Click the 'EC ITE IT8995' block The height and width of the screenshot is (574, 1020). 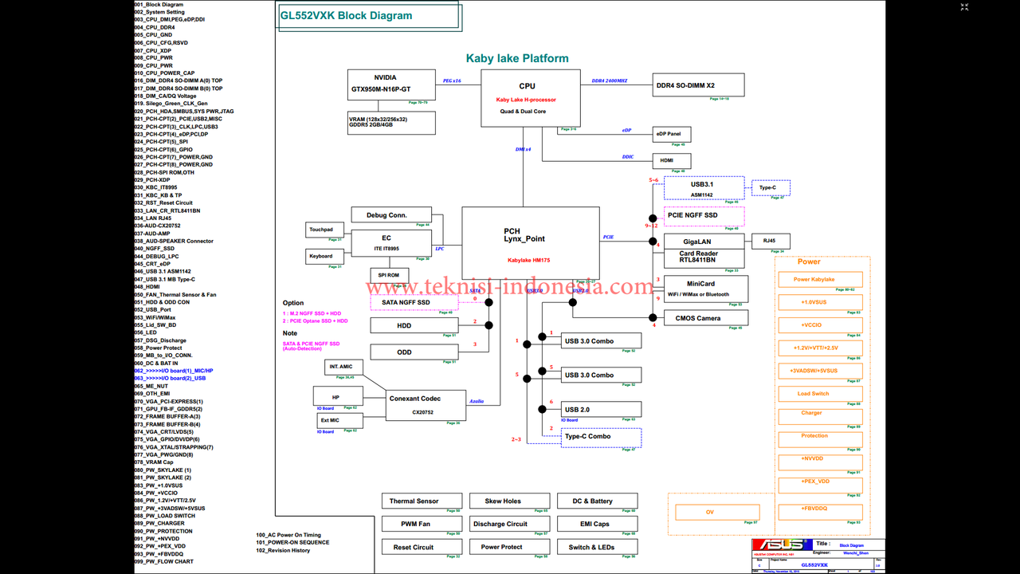tap(391, 243)
